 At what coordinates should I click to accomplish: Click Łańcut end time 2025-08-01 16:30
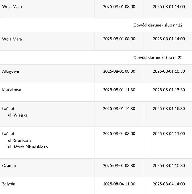(x=169, y=109)
